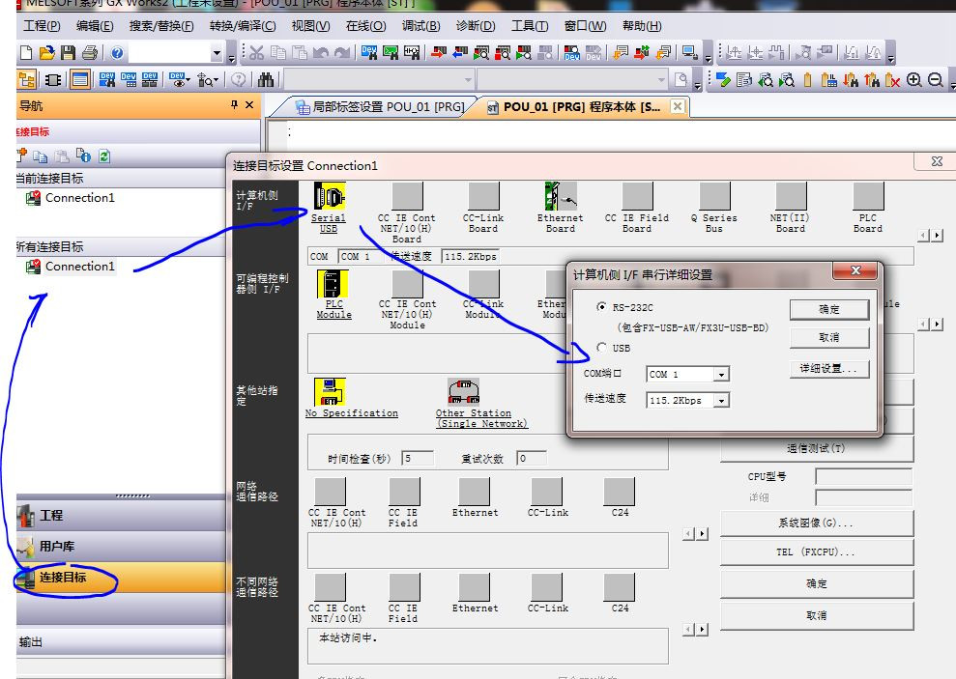Open the 工具(T) menu
Screen dimensions: 956x679
(x=530, y=26)
